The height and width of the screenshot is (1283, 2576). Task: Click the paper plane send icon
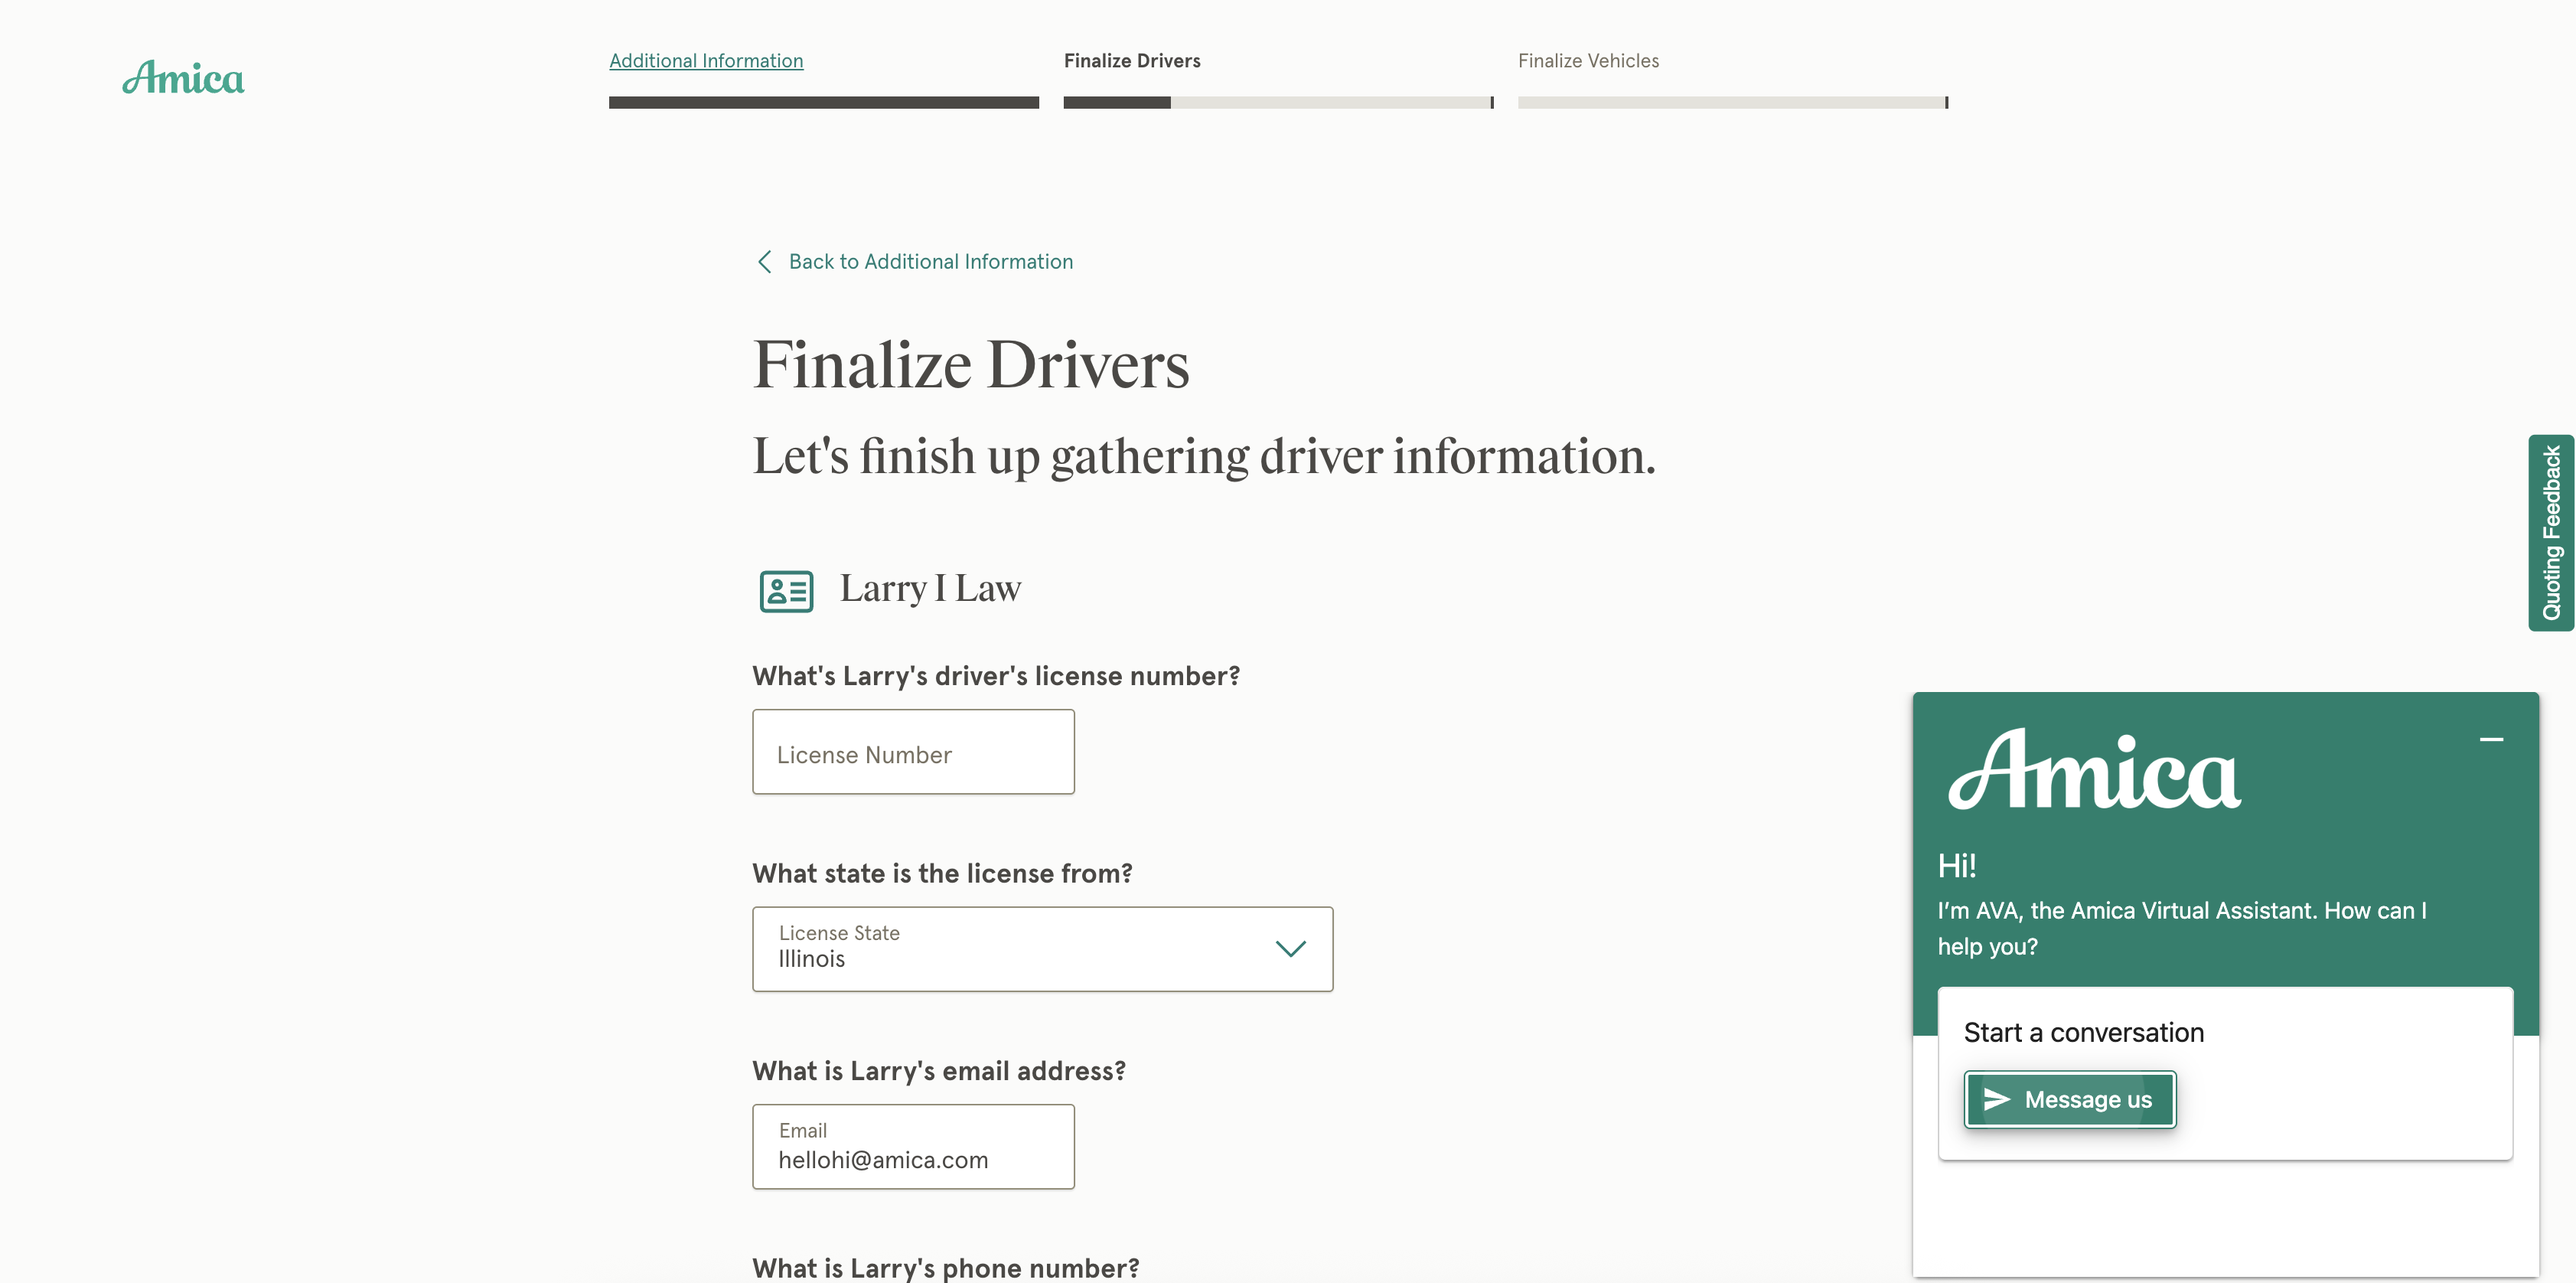tap(1997, 1099)
